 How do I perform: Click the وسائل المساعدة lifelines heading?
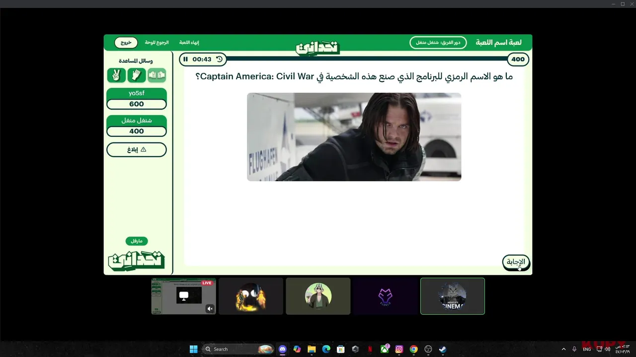[x=136, y=61]
